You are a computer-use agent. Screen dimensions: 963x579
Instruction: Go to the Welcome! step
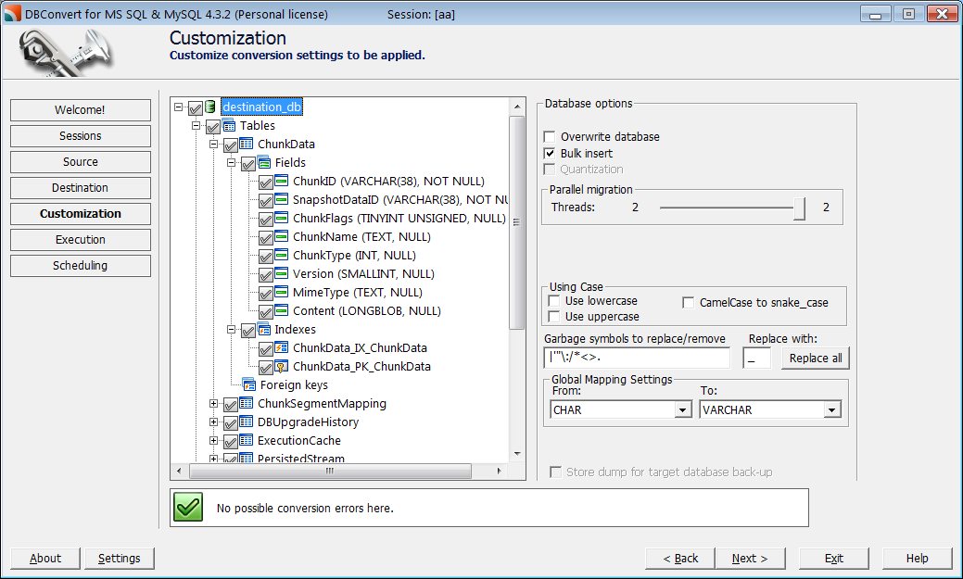[81, 110]
